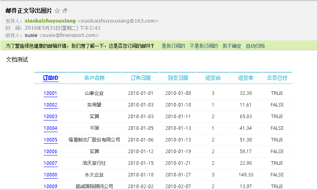Click freight value 13.97
This screenshot has height=190, width=317.
tap(246, 187)
